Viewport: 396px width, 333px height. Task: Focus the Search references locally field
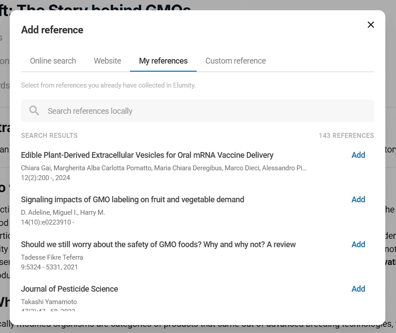[205, 111]
